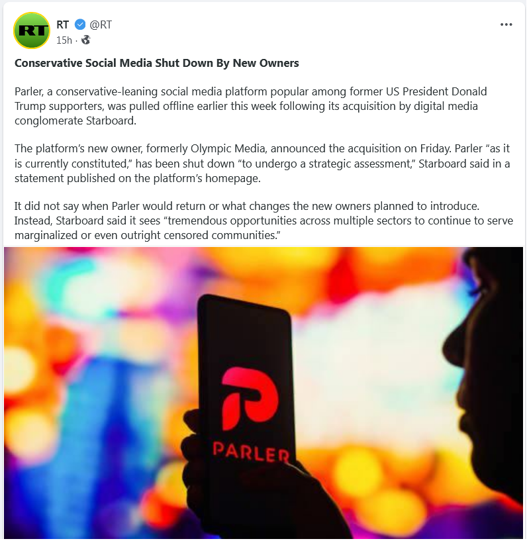The height and width of the screenshot is (541, 529).
Task: Click the paragraph beginning "Parler, a conservative-leaning"
Action: pos(250,106)
